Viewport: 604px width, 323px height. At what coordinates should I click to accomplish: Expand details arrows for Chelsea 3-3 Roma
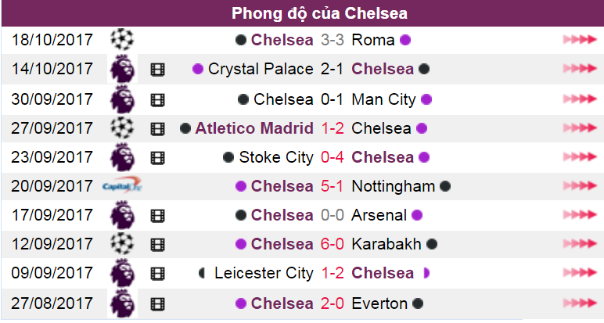[x=580, y=39]
